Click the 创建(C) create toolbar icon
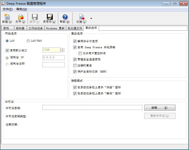 pyautogui.click(x=81, y=18)
